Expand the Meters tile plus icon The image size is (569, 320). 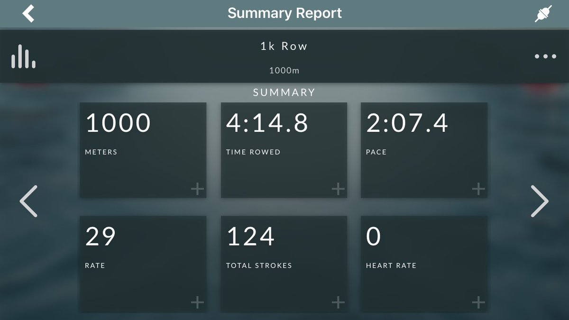coord(197,190)
